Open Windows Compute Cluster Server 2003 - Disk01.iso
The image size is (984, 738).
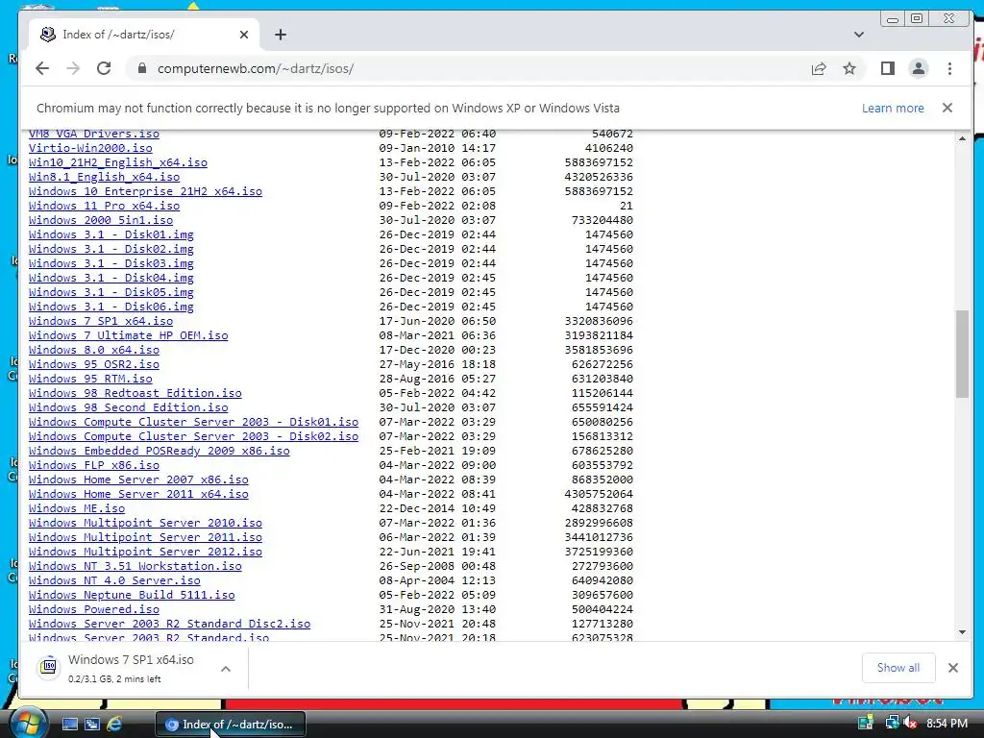(193, 423)
